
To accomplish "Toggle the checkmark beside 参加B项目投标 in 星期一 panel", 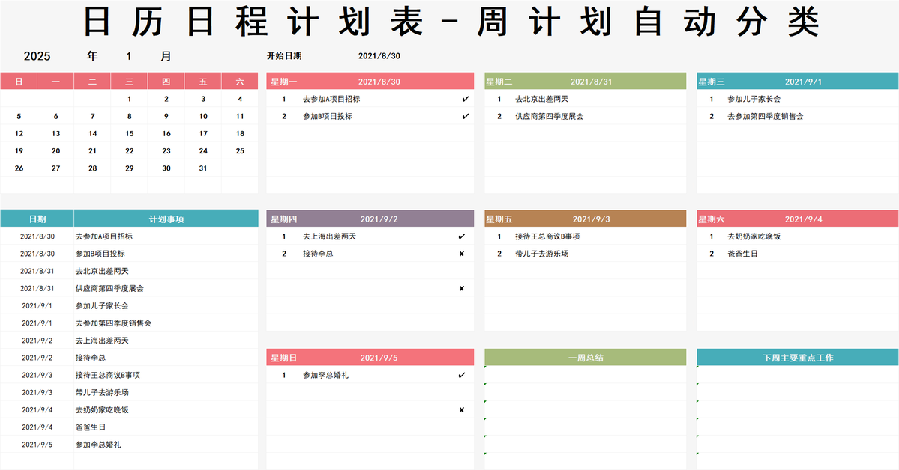I will click(465, 116).
